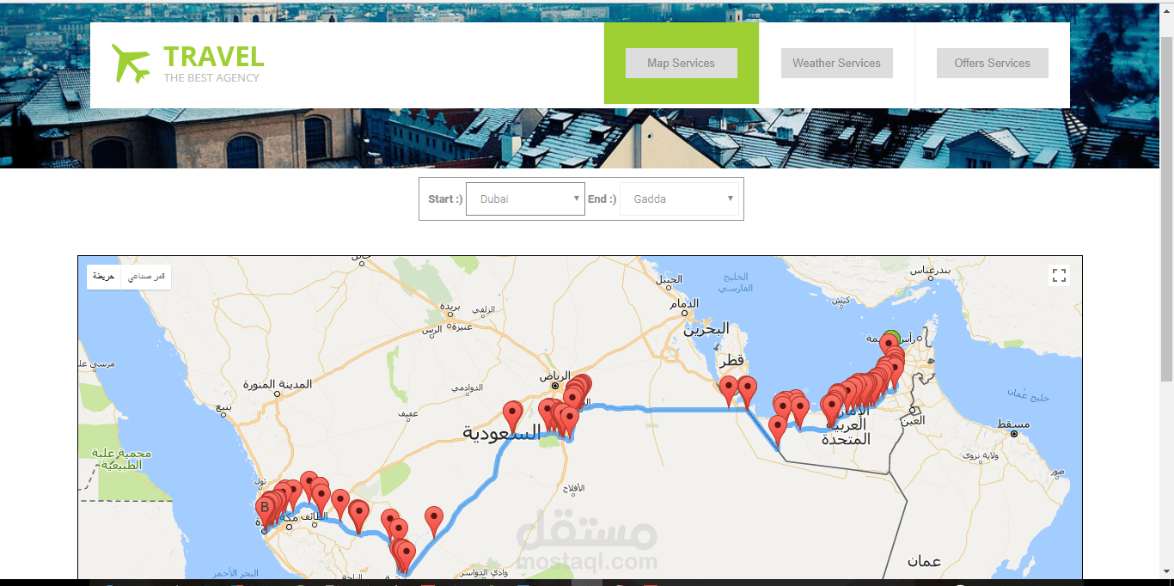Click the lone red marker left of السعودية label

click(x=513, y=416)
